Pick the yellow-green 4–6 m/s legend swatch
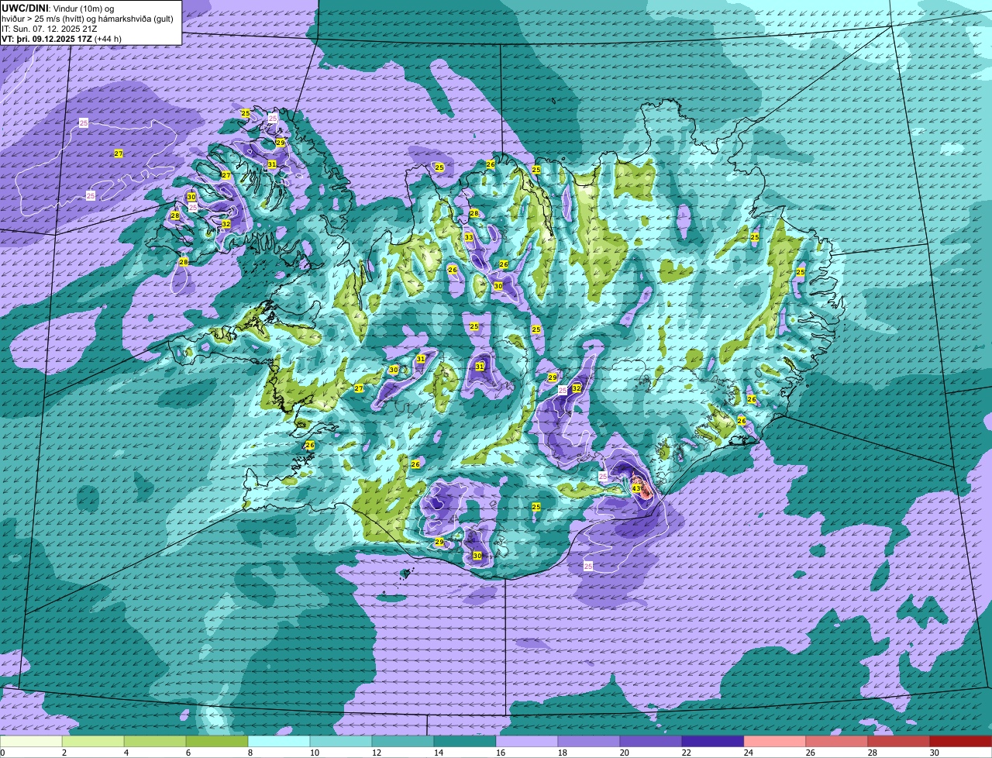992x758 pixels. [155, 742]
